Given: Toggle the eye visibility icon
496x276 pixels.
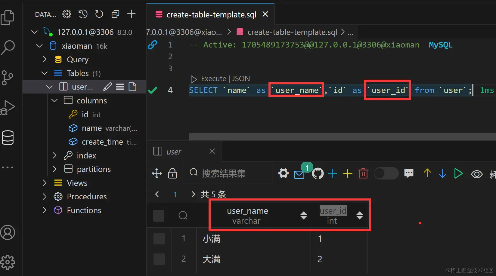Looking at the screenshot, I should click(x=477, y=174).
